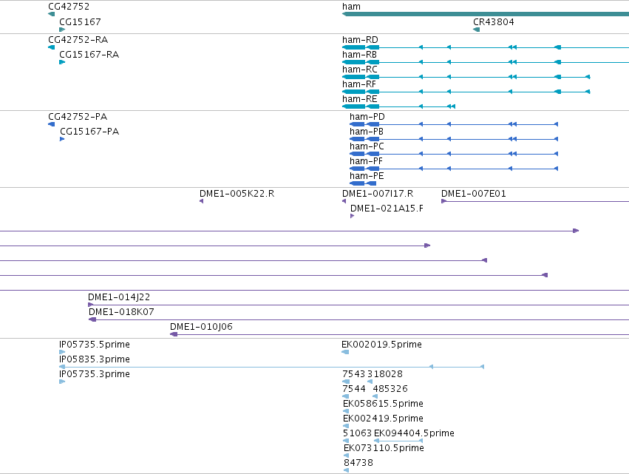The height and width of the screenshot is (474, 629).
Task: Select the CG15167 gene arrow glyph
Action: click(x=62, y=30)
